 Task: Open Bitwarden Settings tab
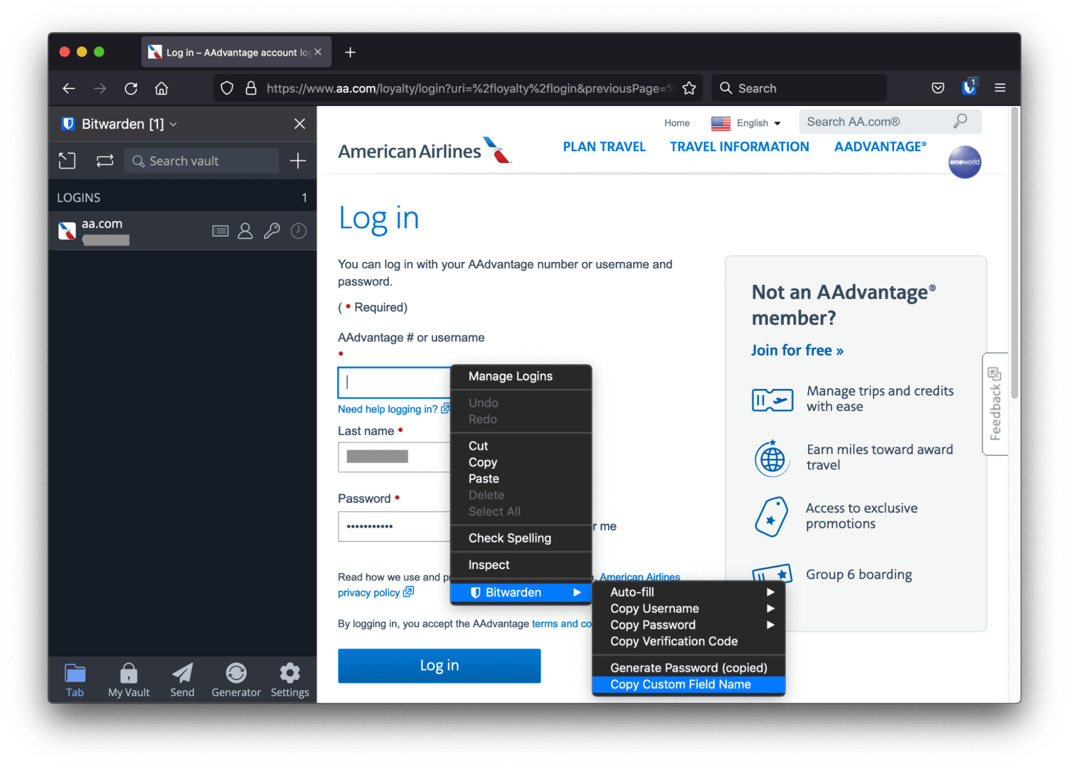pyautogui.click(x=290, y=680)
